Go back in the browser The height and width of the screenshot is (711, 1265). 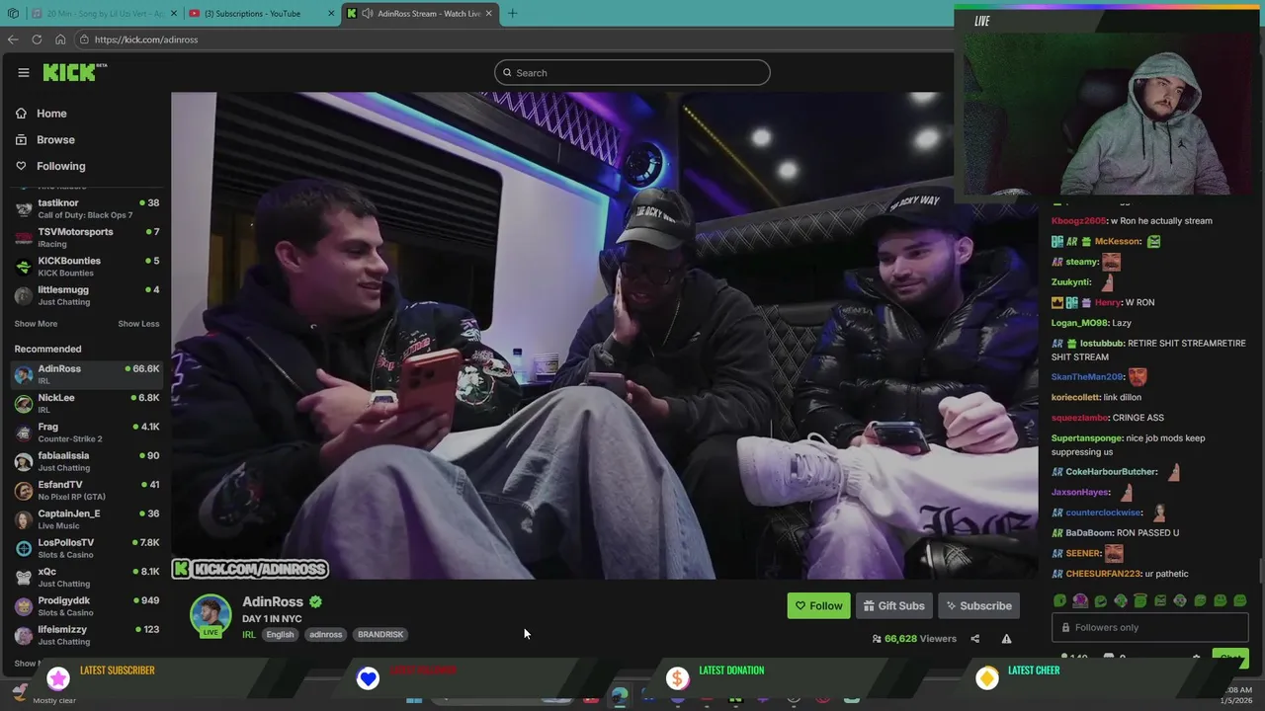click(x=13, y=39)
